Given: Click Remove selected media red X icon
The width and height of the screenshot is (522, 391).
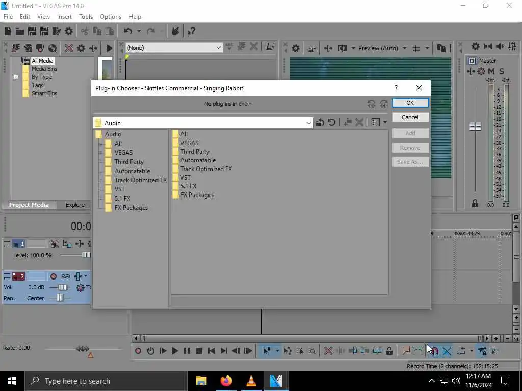Looking at the screenshot, I should click(x=69, y=48).
